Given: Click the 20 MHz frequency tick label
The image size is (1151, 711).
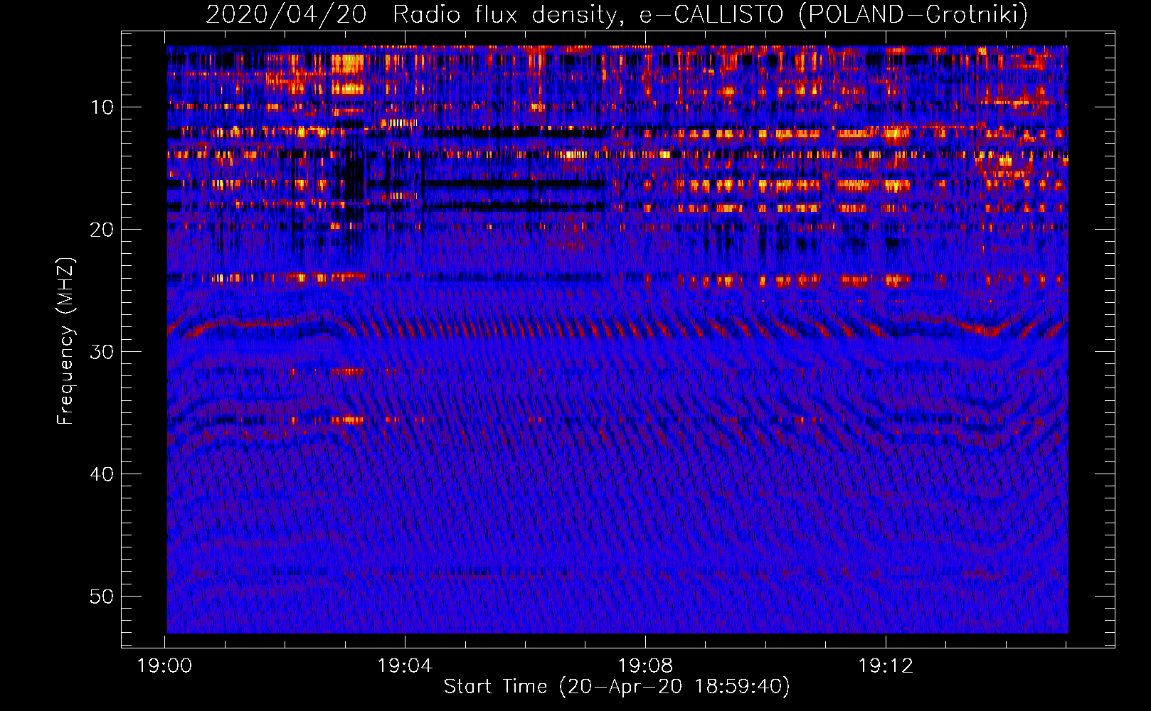Looking at the screenshot, I should click(102, 230).
